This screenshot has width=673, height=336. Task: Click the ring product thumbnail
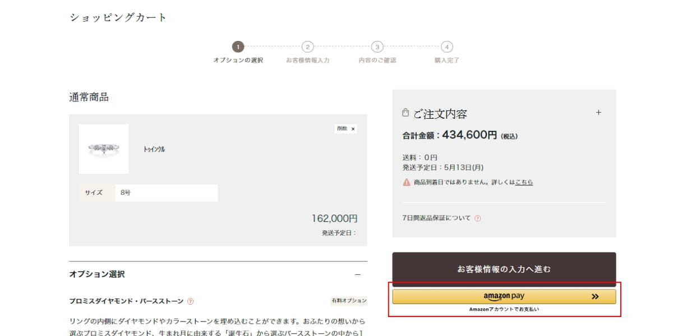coord(104,149)
